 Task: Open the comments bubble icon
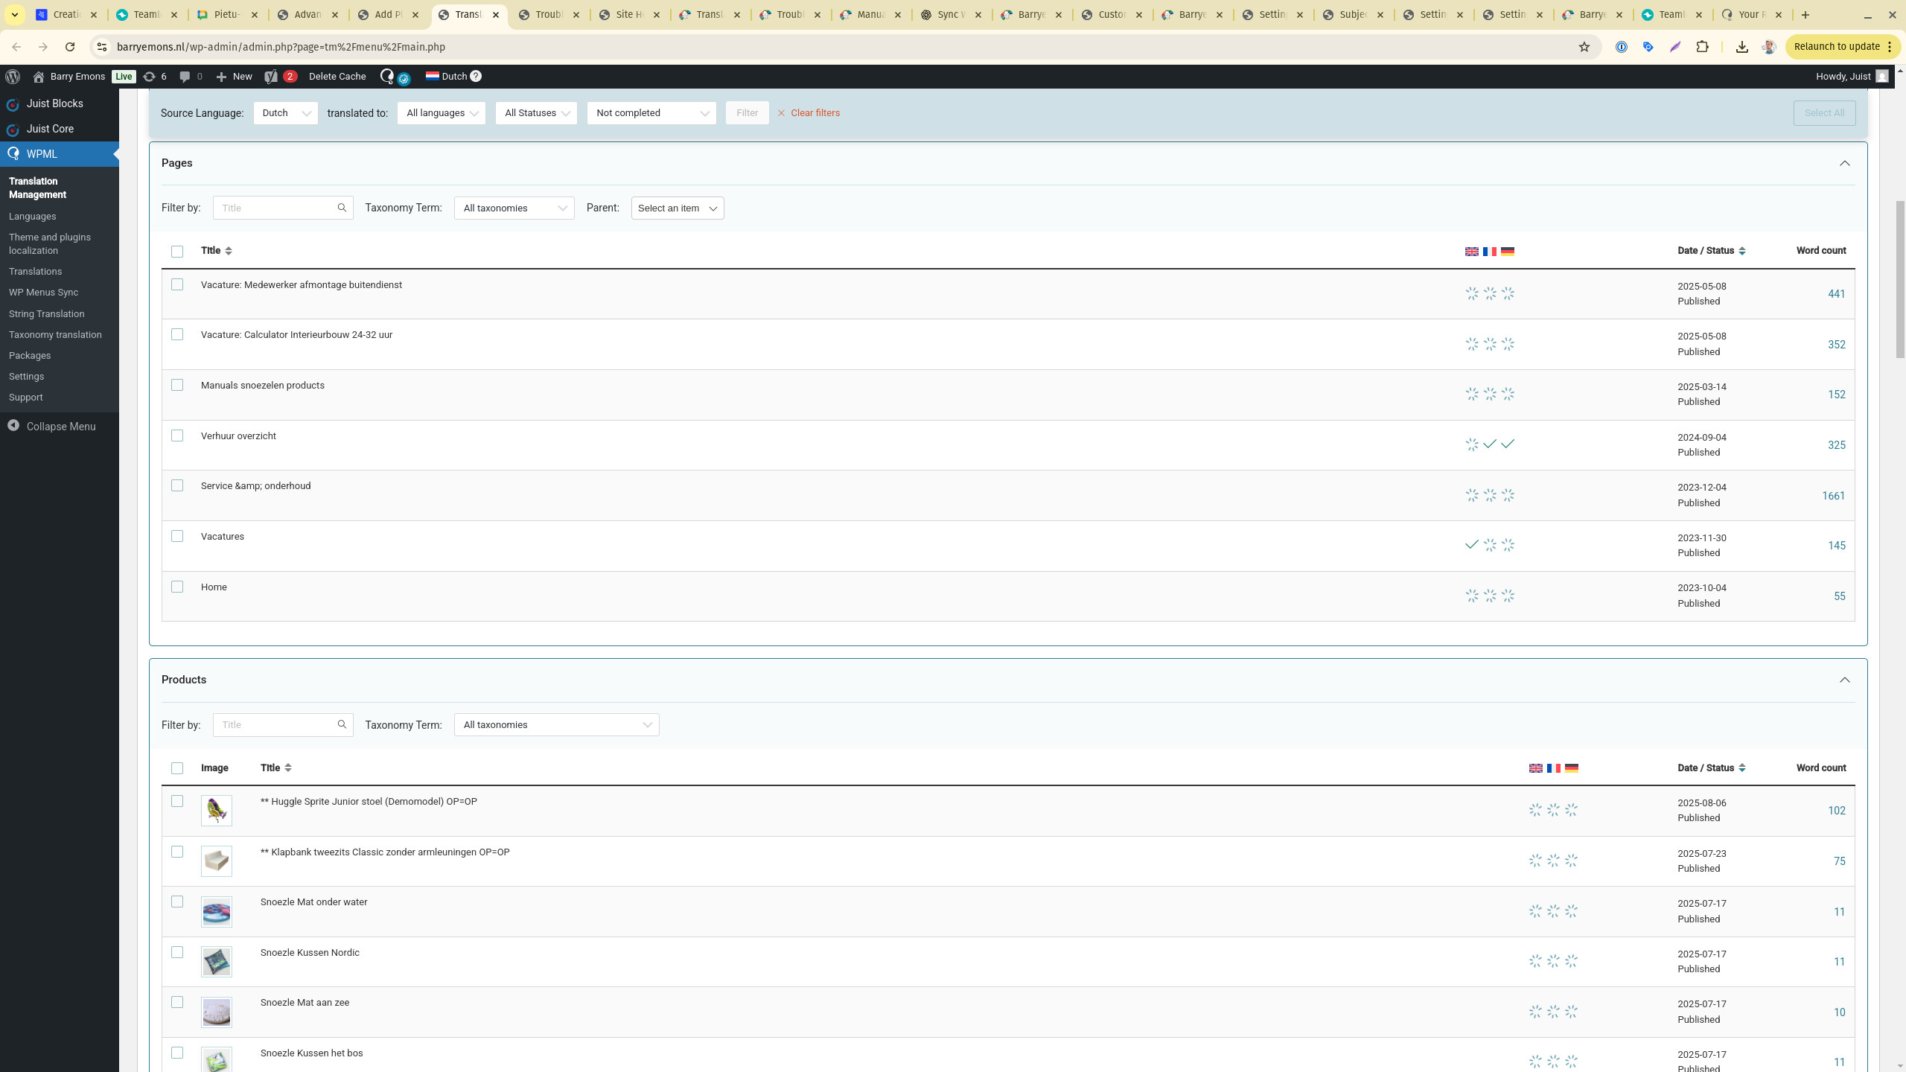(191, 77)
